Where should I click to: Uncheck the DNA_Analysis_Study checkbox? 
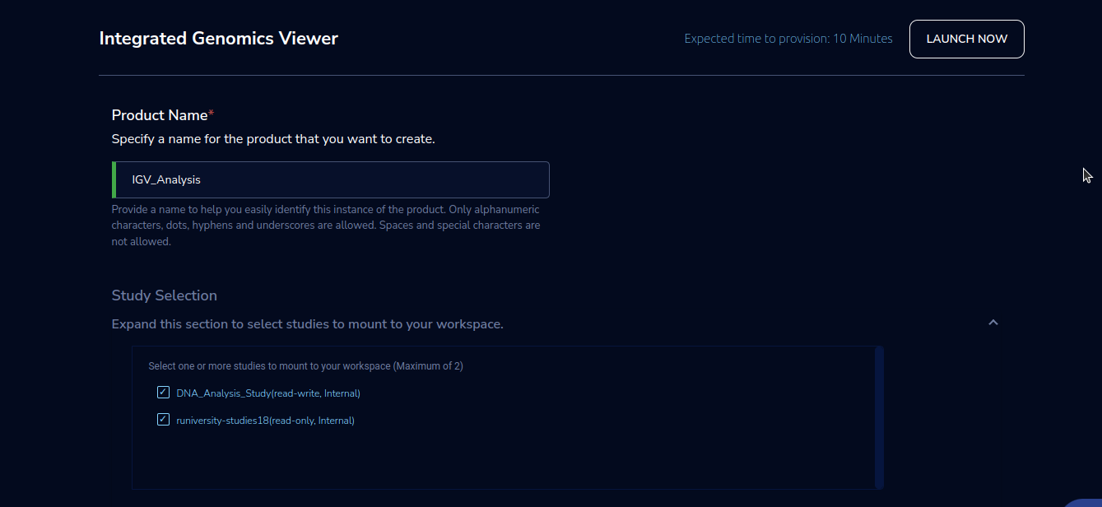click(x=163, y=393)
